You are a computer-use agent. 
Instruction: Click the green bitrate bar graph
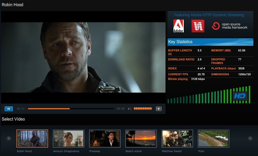click(209, 95)
